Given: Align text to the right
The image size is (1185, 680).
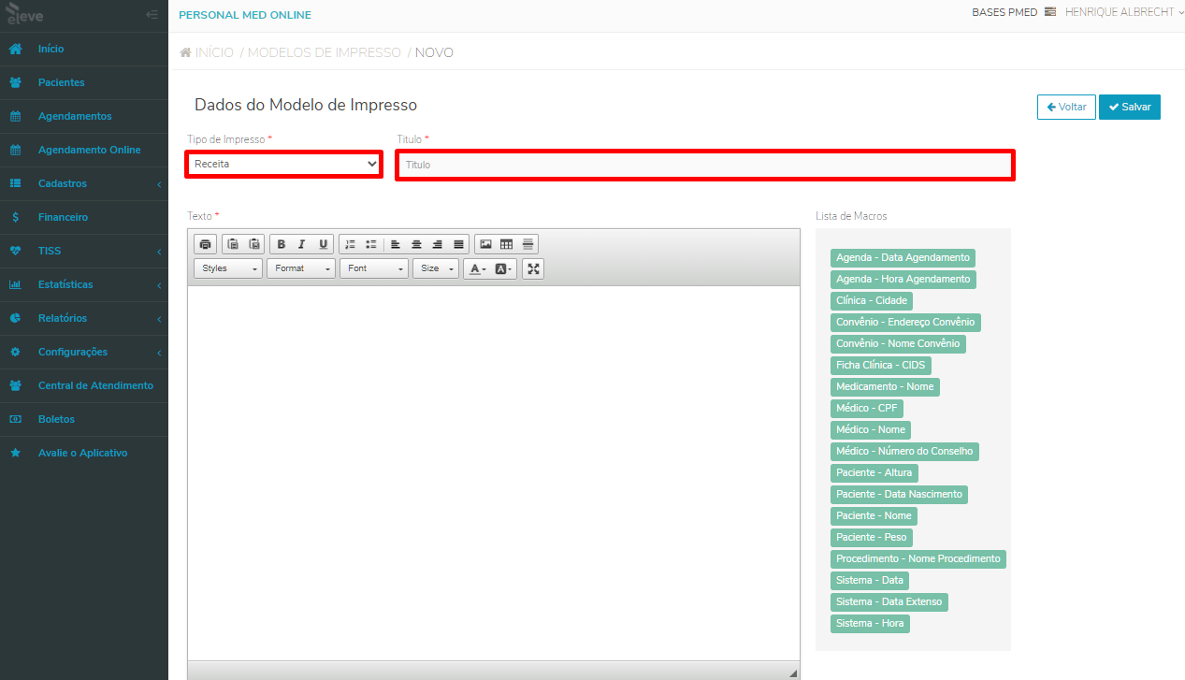Looking at the screenshot, I should [x=438, y=244].
